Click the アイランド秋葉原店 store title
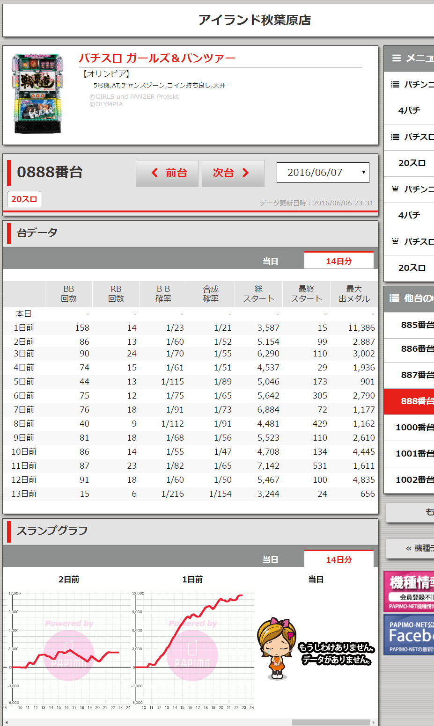Viewport: 434px width, 726px height. (255, 20)
